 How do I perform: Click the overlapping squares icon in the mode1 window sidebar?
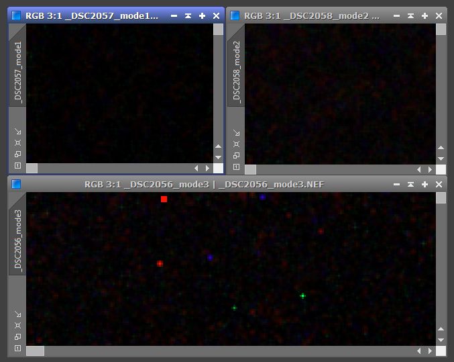(18, 154)
